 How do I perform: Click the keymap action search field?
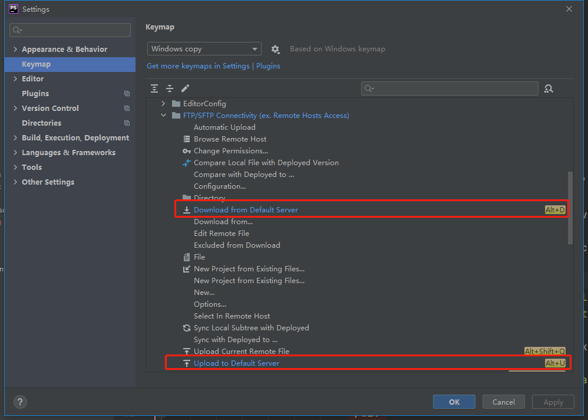tap(450, 88)
